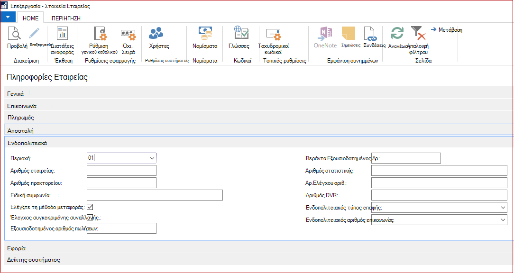Click the OneNote icon

[325, 34]
